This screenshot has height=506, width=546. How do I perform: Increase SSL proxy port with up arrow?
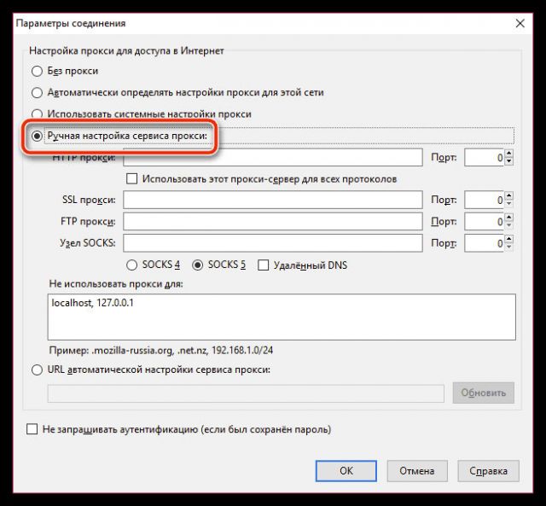point(509,195)
